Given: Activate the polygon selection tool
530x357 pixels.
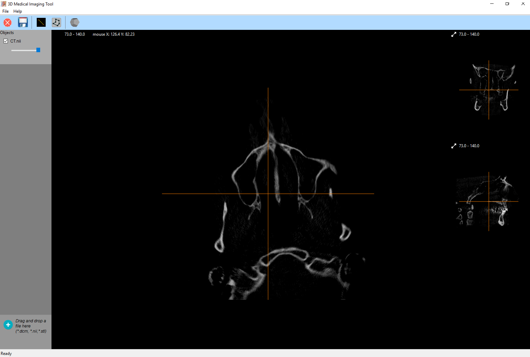Looking at the screenshot, I should click(56, 23).
